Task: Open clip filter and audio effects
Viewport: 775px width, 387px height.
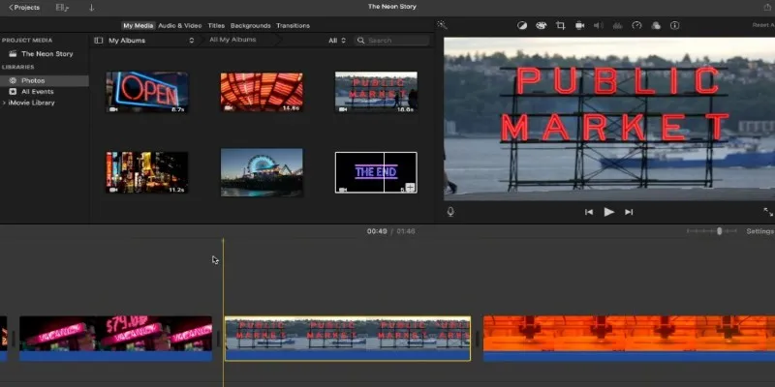Action: click(656, 26)
